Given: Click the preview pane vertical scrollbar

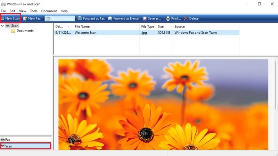Looking at the screenshot, I should click(276, 85).
